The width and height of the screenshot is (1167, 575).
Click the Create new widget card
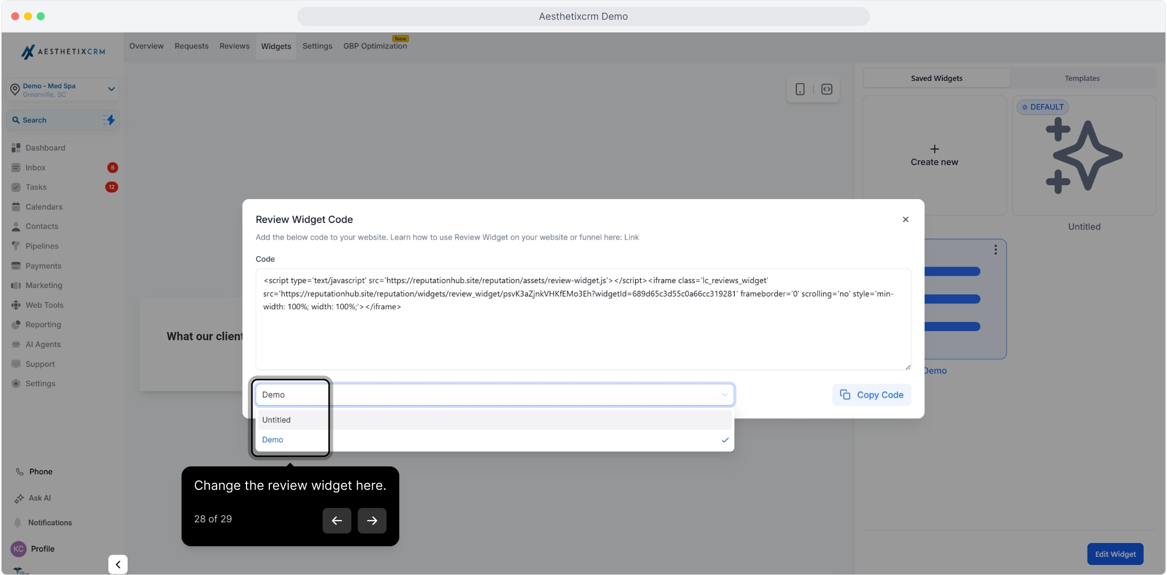click(934, 155)
